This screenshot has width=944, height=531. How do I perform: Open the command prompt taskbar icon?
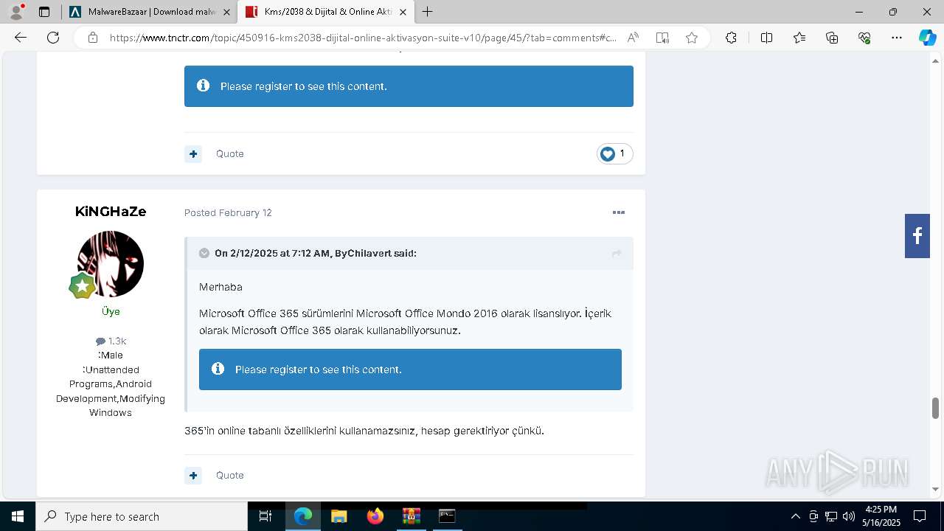click(x=447, y=516)
